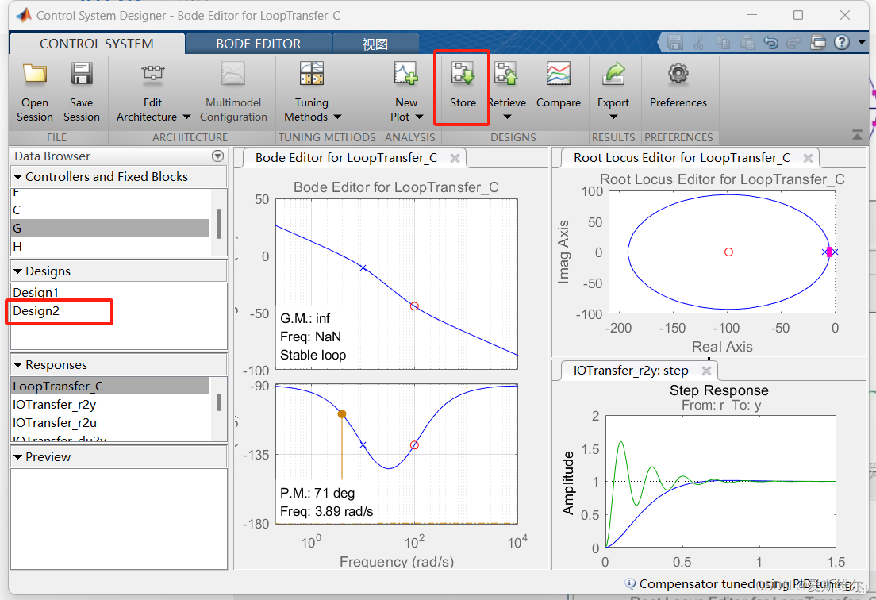876x600 pixels.
Task: Click the undo arrow icon
Action: [771, 42]
